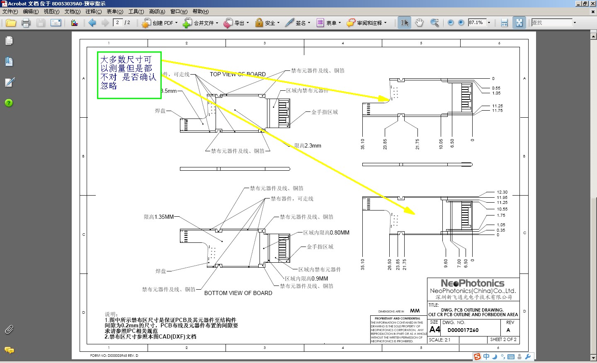Viewport: 597px width, 363px height.
Task: Expand the toolbar 表单 dropdown arrow
Action: [340, 23]
